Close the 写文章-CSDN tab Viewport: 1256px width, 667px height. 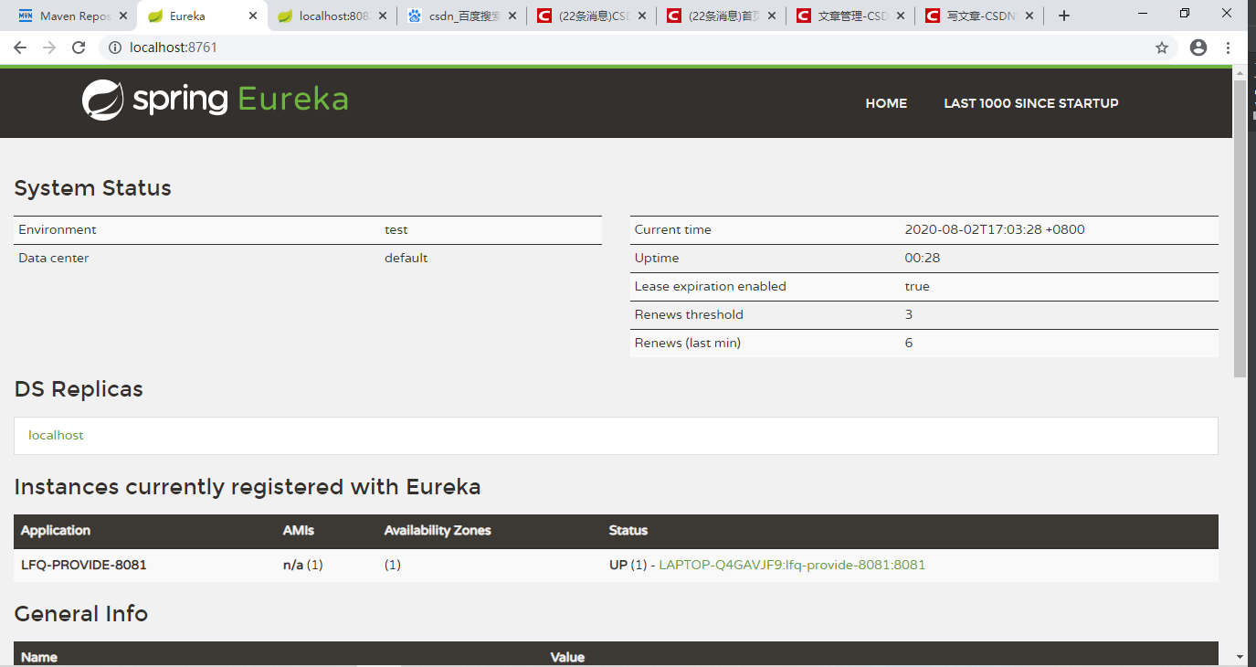click(x=1029, y=16)
